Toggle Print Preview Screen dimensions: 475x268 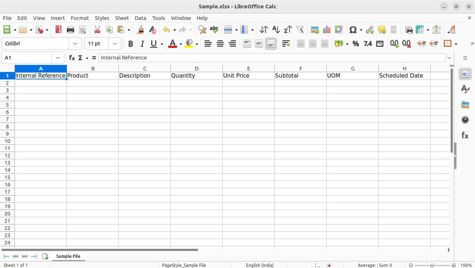tap(82, 30)
